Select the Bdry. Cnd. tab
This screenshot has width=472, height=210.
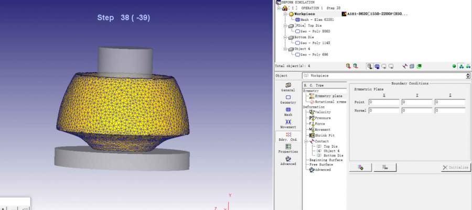(288, 136)
